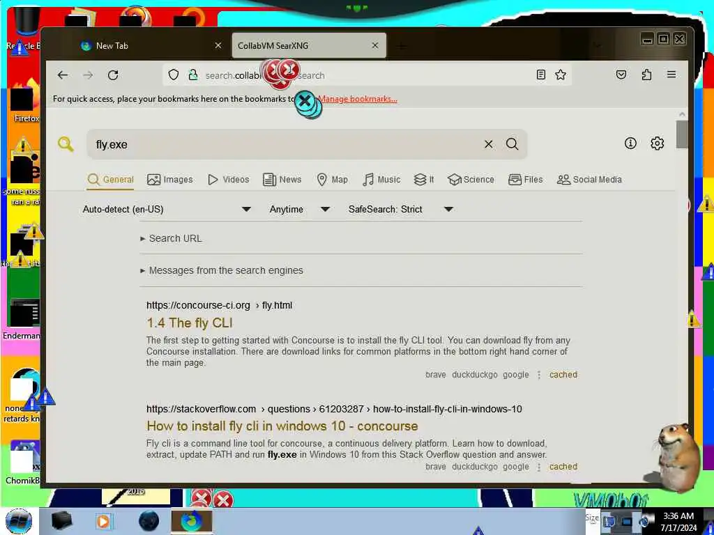The height and width of the screenshot is (535, 714).
Task: Open Firefox in the taskbar
Action: pos(192,521)
